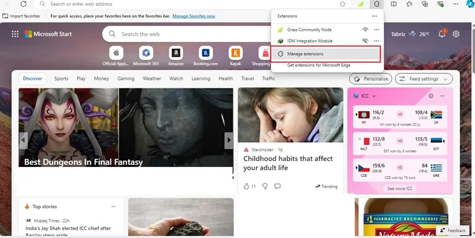The height and width of the screenshot is (238, 475).
Task: Open ICC widget info icon
Action: (431, 96)
